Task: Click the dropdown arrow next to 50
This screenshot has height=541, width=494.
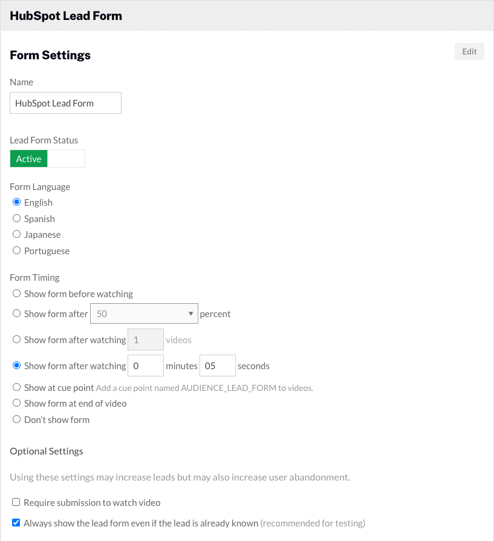Action: pos(191,313)
